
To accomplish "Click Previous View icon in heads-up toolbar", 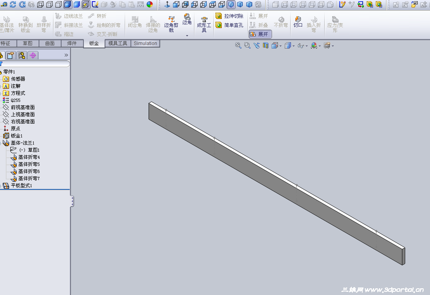I will 257,46.
